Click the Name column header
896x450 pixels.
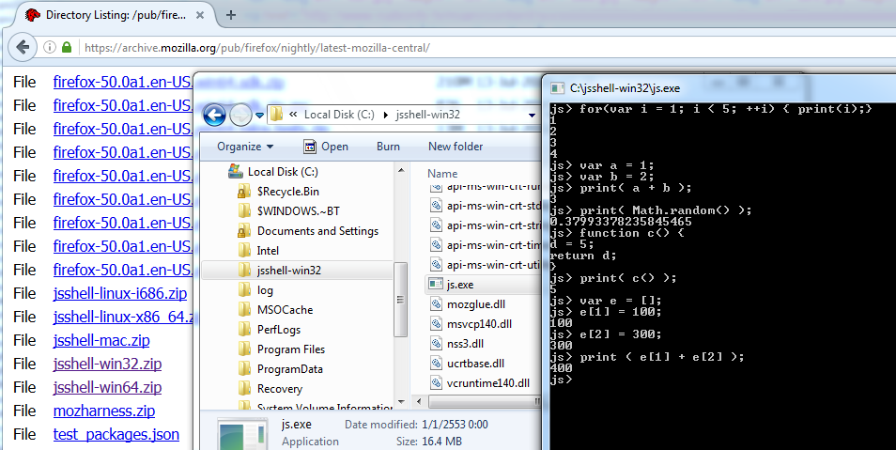pos(442,174)
